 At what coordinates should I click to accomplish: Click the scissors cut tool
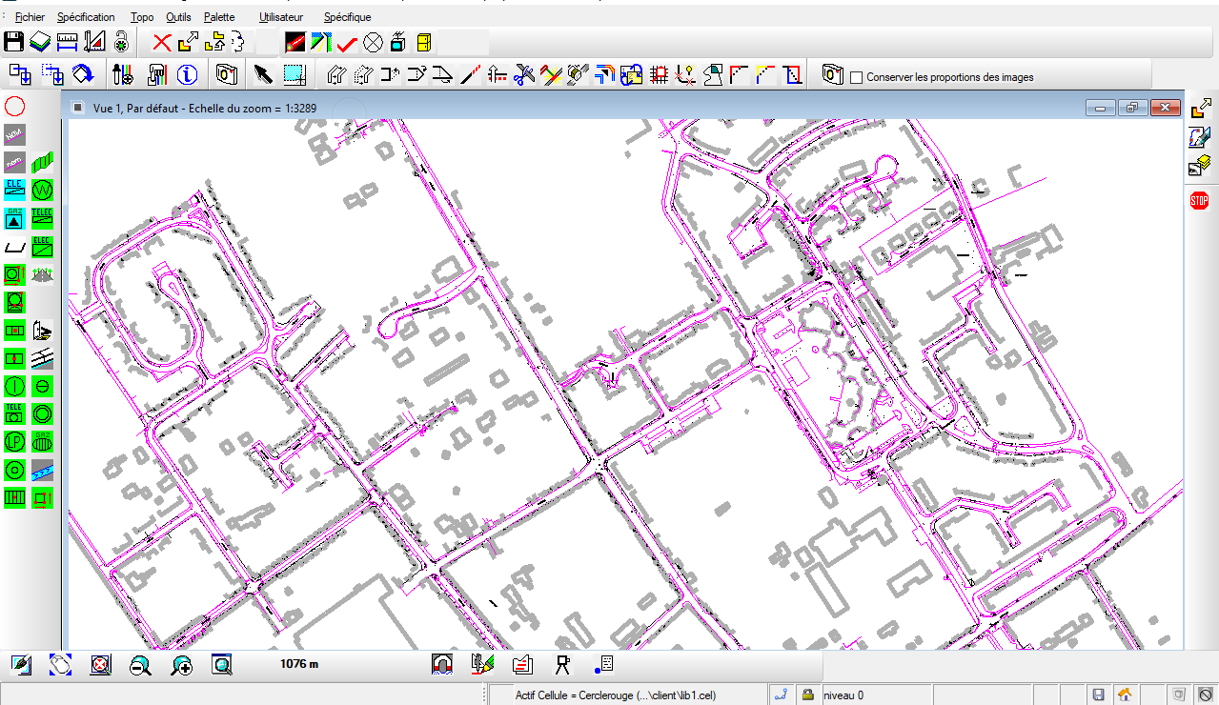coord(524,73)
